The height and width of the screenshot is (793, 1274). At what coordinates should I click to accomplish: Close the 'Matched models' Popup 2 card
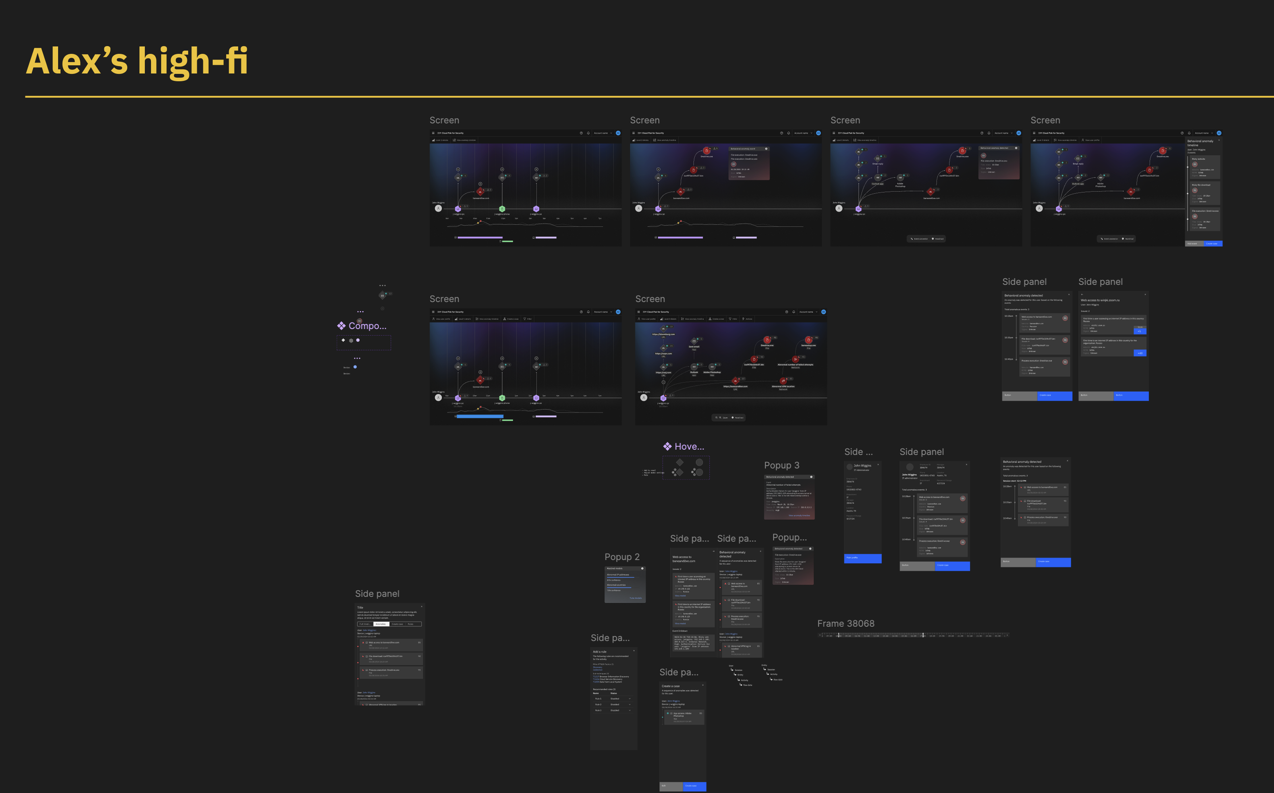pos(642,568)
